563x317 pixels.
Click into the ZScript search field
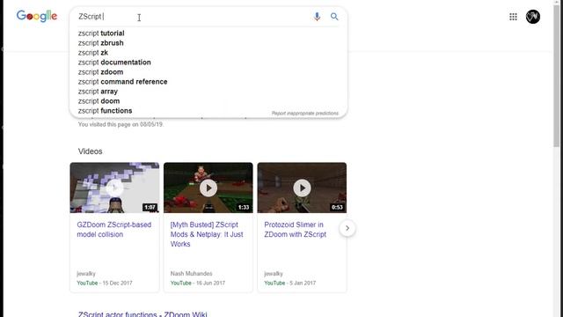point(194,17)
